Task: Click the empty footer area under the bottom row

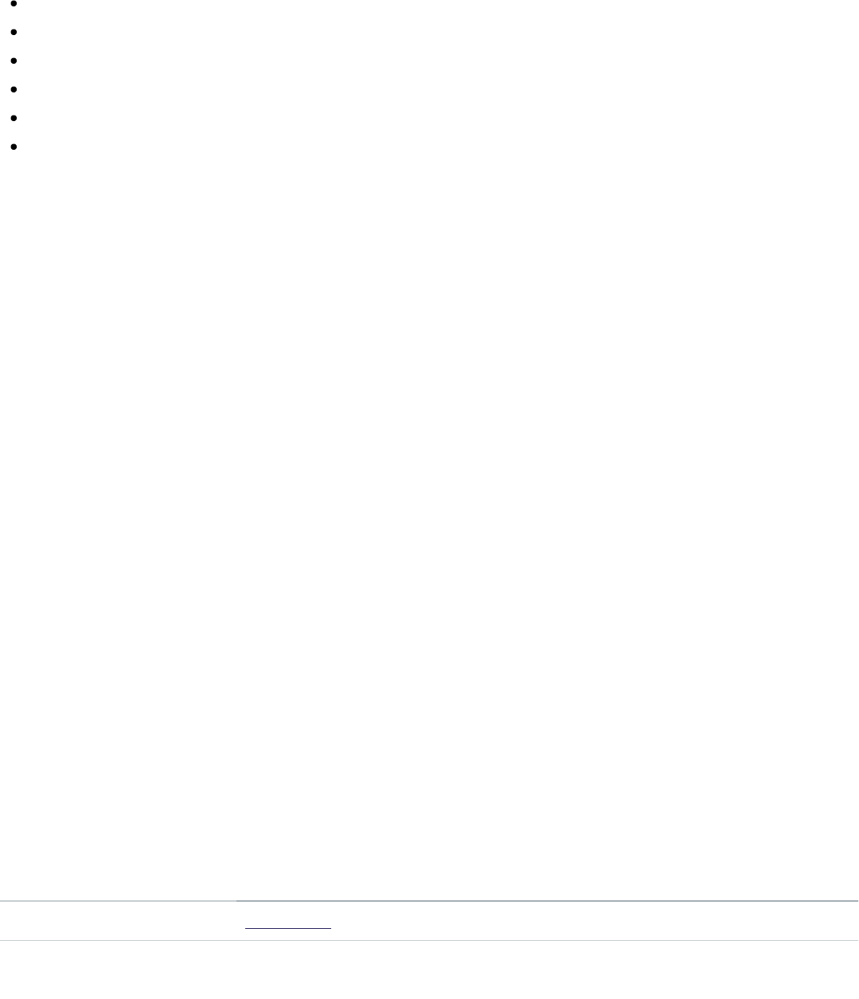Action: tap(429, 970)
